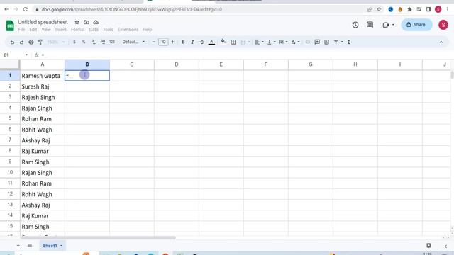Viewport: 454px width, 255px height.
Task: Open horizontal align dropdown
Action: [x=259, y=42]
